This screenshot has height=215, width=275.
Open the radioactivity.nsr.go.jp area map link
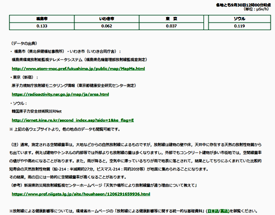tap(61, 94)
